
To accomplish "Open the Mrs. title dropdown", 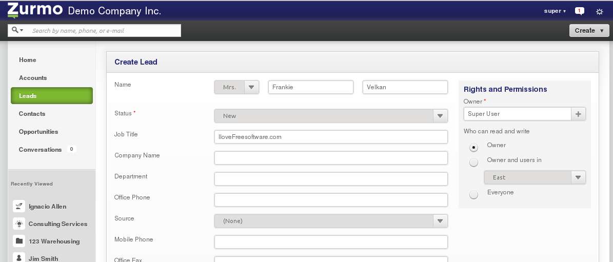I will [x=236, y=87].
